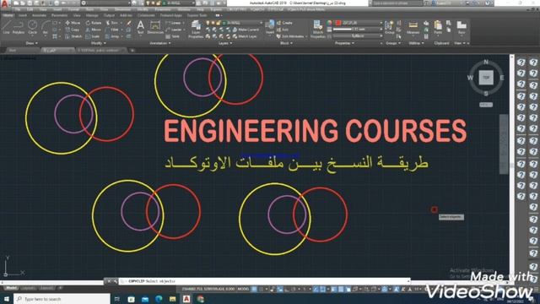Open the linetype dropdown
This screenshot has height=304, width=540.
(381, 35)
